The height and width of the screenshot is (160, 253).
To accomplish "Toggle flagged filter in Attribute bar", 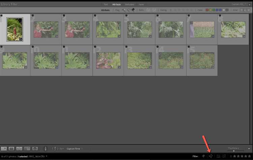I will coord(124,10).
